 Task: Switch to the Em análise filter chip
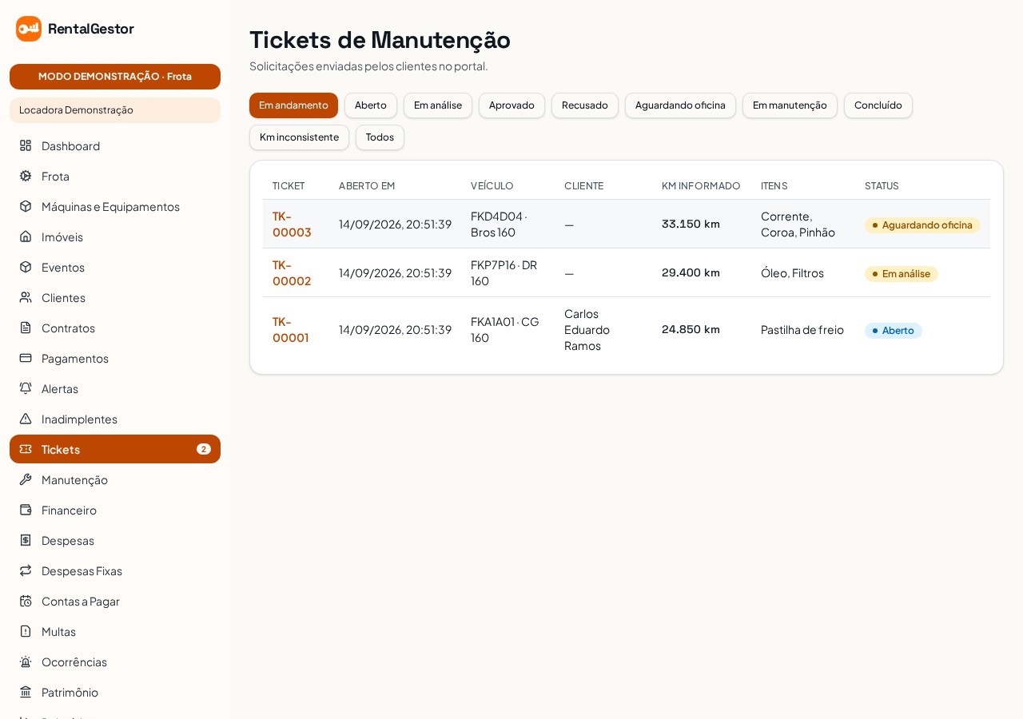click(x=438, y=105)
